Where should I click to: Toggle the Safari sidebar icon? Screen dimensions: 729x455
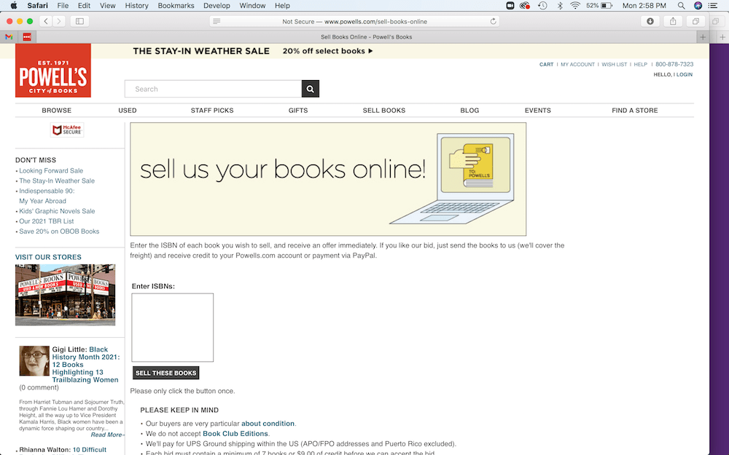(79, 21)
